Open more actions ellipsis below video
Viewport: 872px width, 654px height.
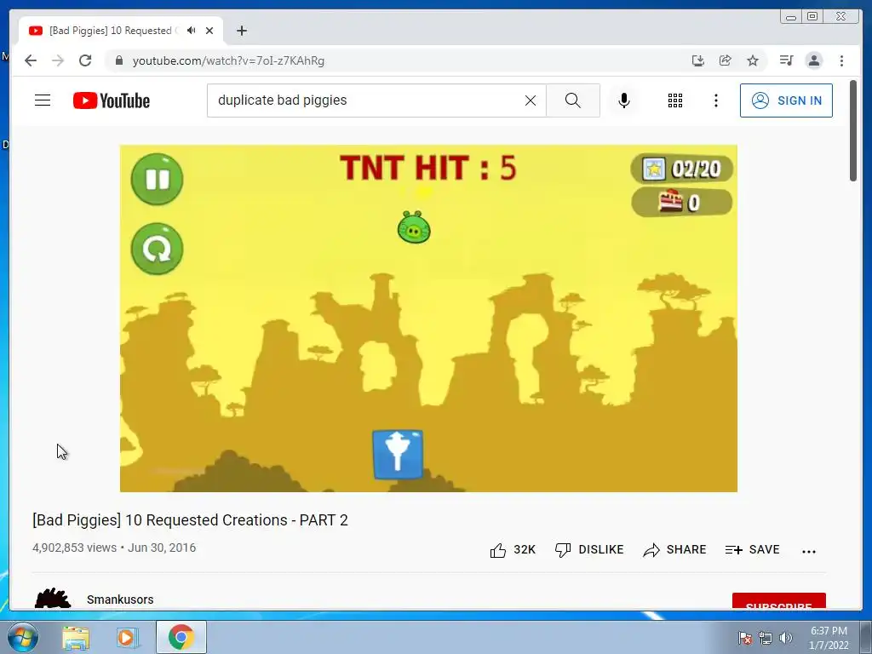[809, 551]
